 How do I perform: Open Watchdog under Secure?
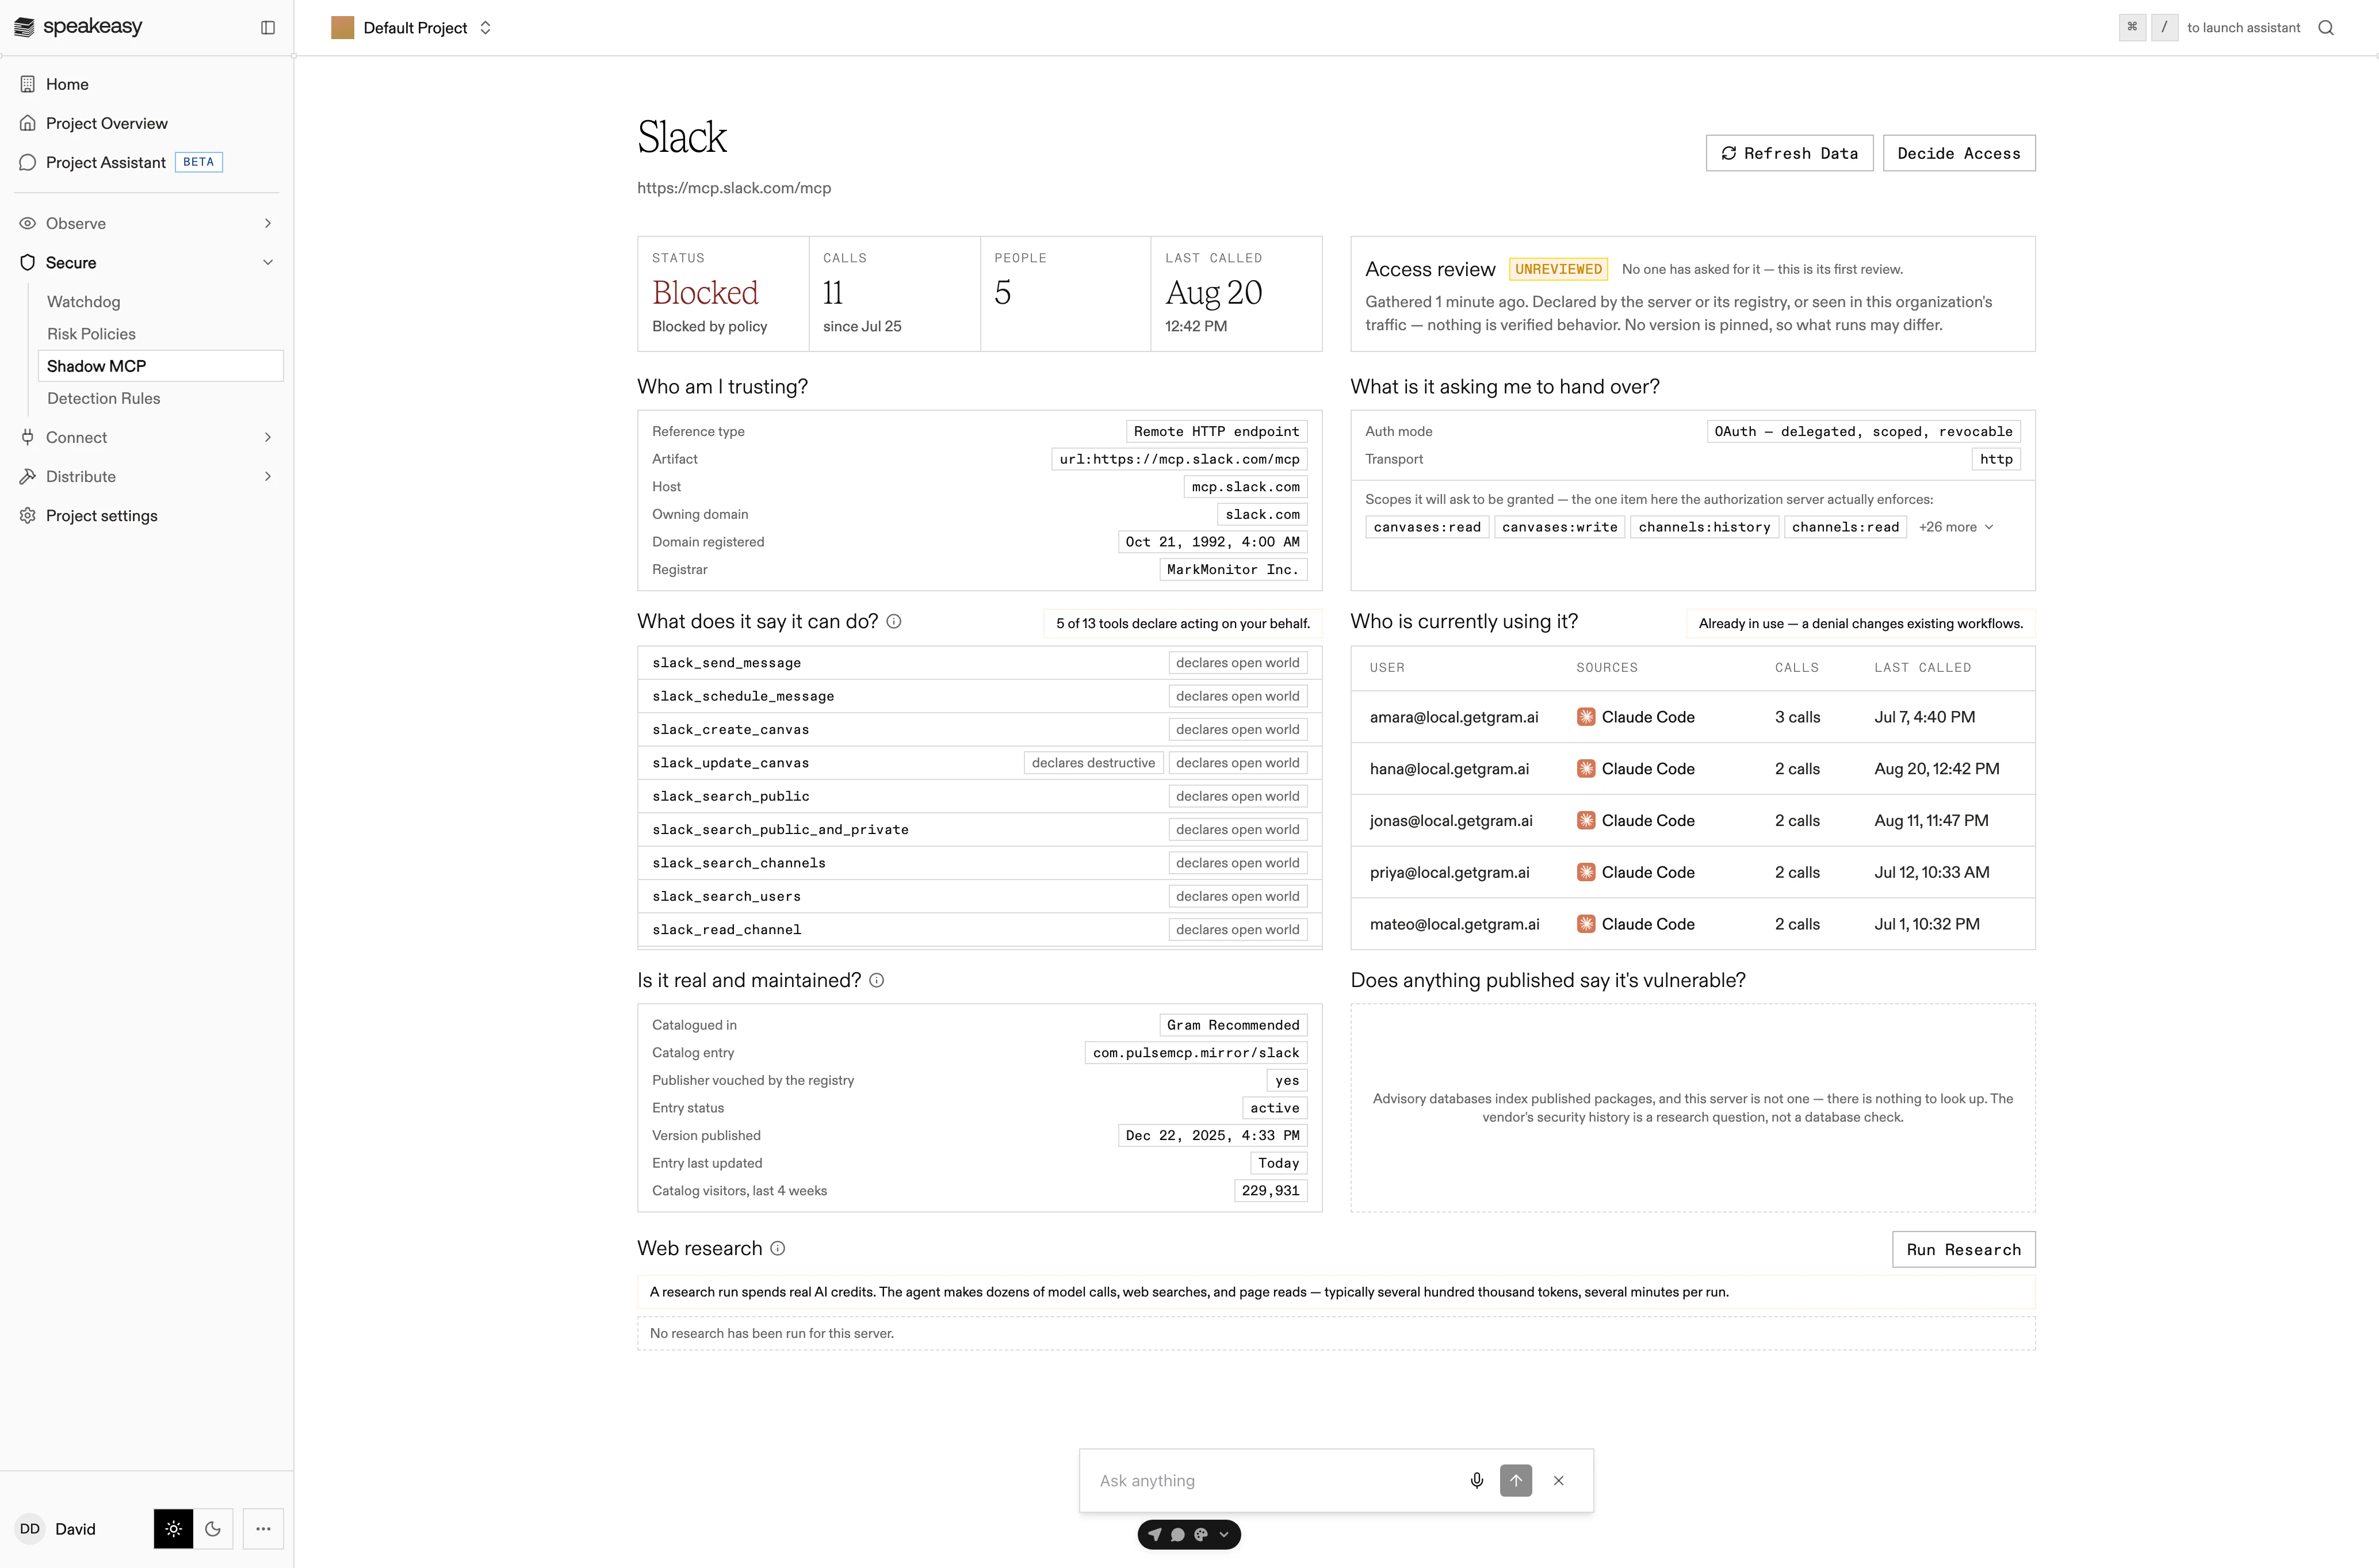pyautogui.click(x=84, y=302)
